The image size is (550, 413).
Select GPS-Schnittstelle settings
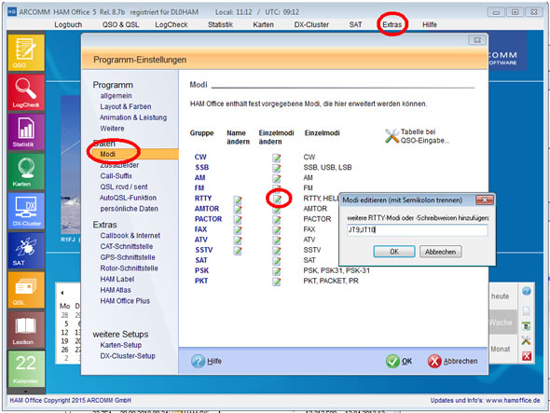click(128, 257)
